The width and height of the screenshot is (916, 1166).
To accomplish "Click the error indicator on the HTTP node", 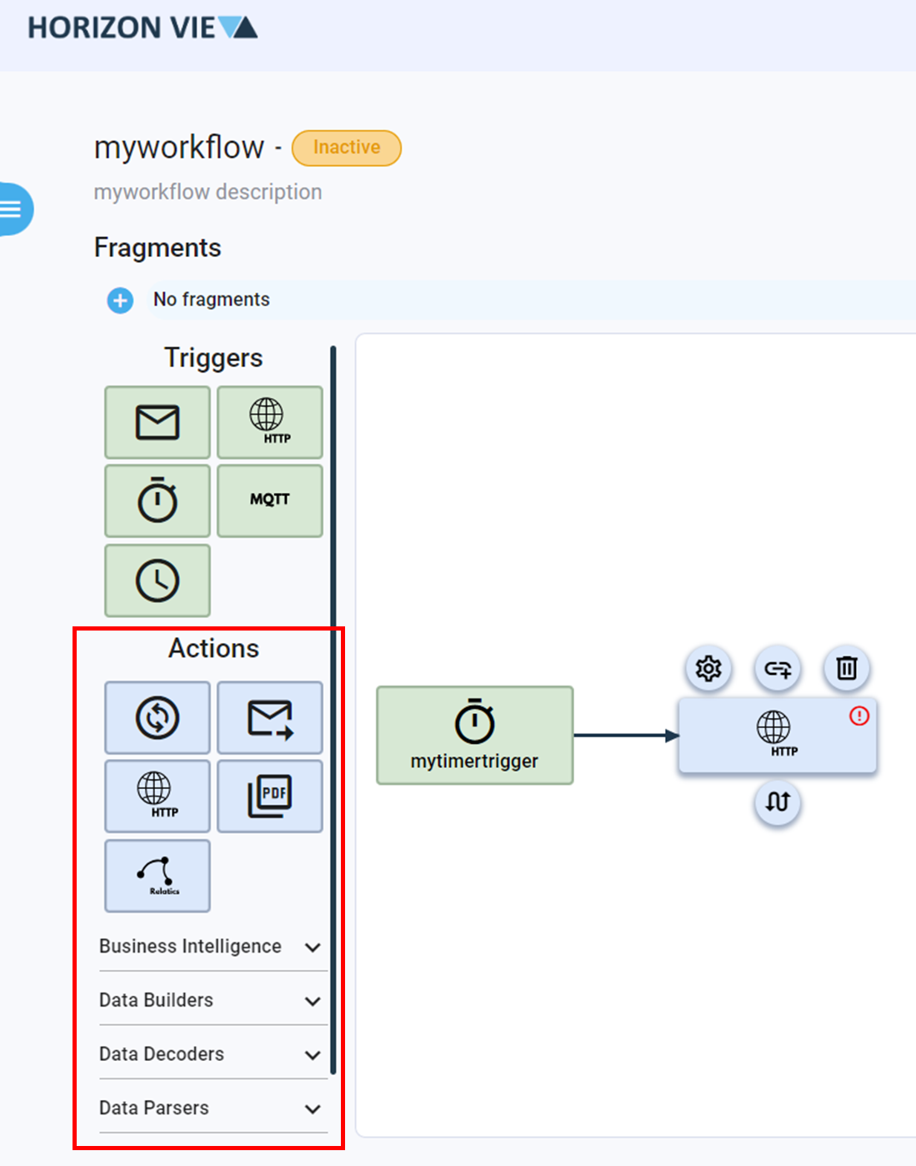I will point(859,716).
